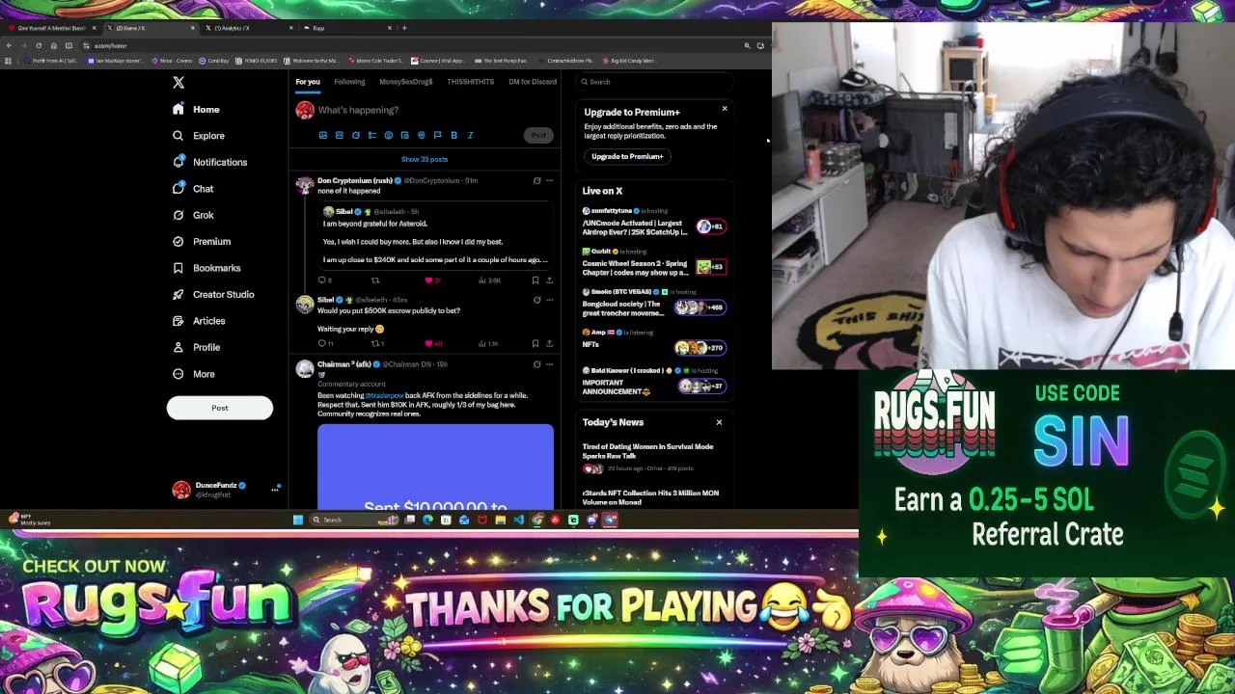Open more options on Don Cryptonium post
The height and width of the screenshot is (694, 1235).
(549, 180)
